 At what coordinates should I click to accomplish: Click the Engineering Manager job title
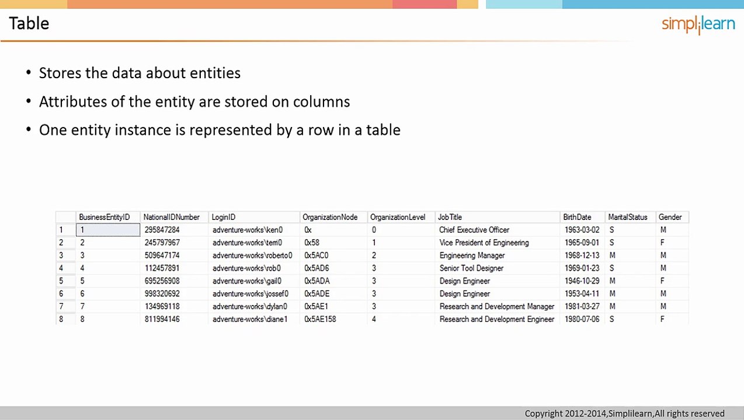tap(472, 256)
